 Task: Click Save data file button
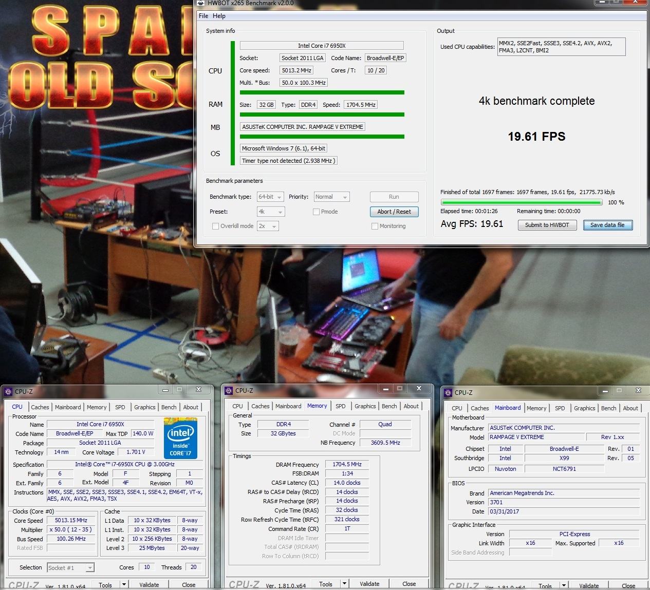pyautogui.click(x=608, y=225)
